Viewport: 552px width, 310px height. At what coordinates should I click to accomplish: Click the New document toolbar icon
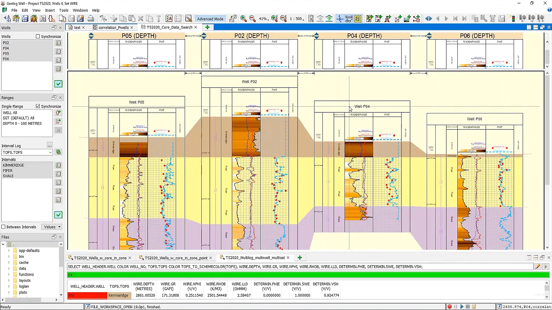coord(62,19)
